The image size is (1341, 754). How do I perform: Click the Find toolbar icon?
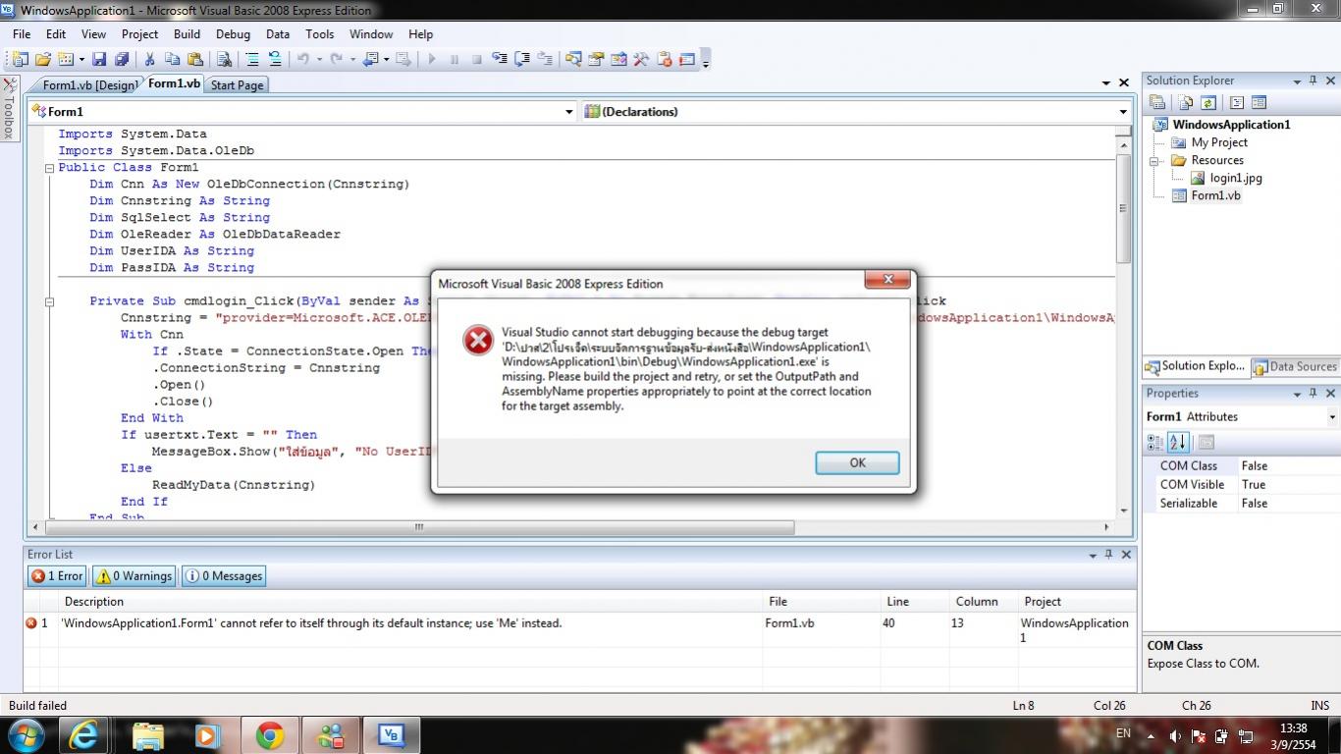click(x=224, y=59)
